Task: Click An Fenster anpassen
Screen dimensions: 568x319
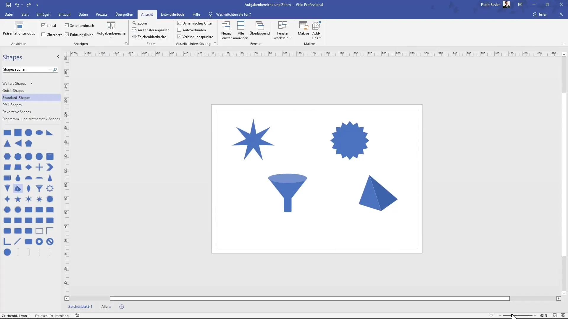Action: pyautogui.click(x=151, y=30)
